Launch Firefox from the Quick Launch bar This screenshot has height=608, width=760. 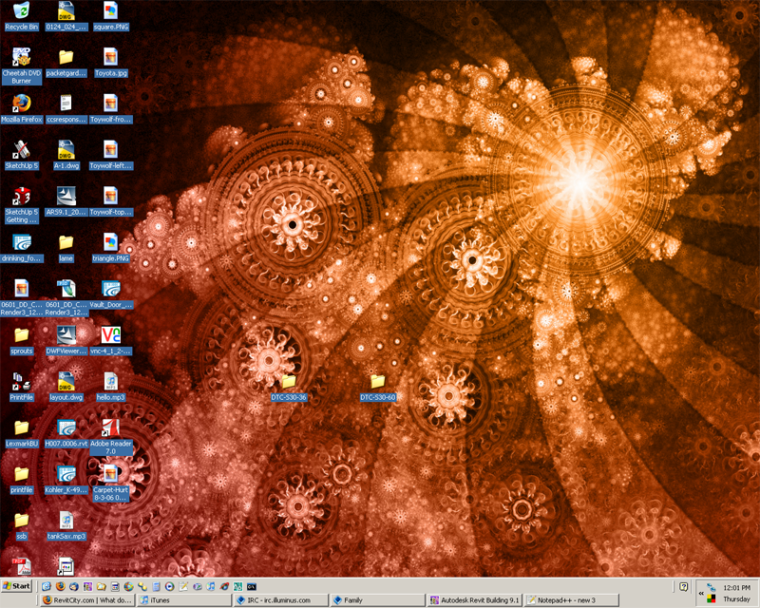click(x=60, y=587)
